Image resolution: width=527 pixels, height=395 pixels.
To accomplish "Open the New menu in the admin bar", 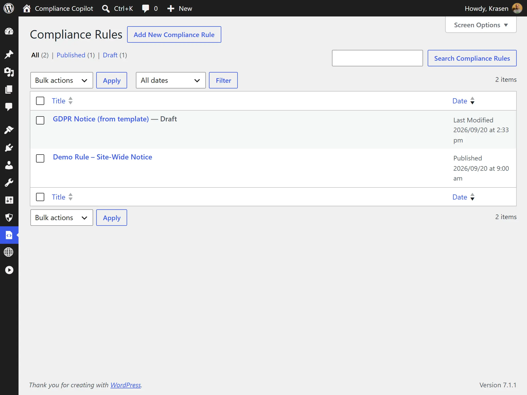I will pos(180,8).
